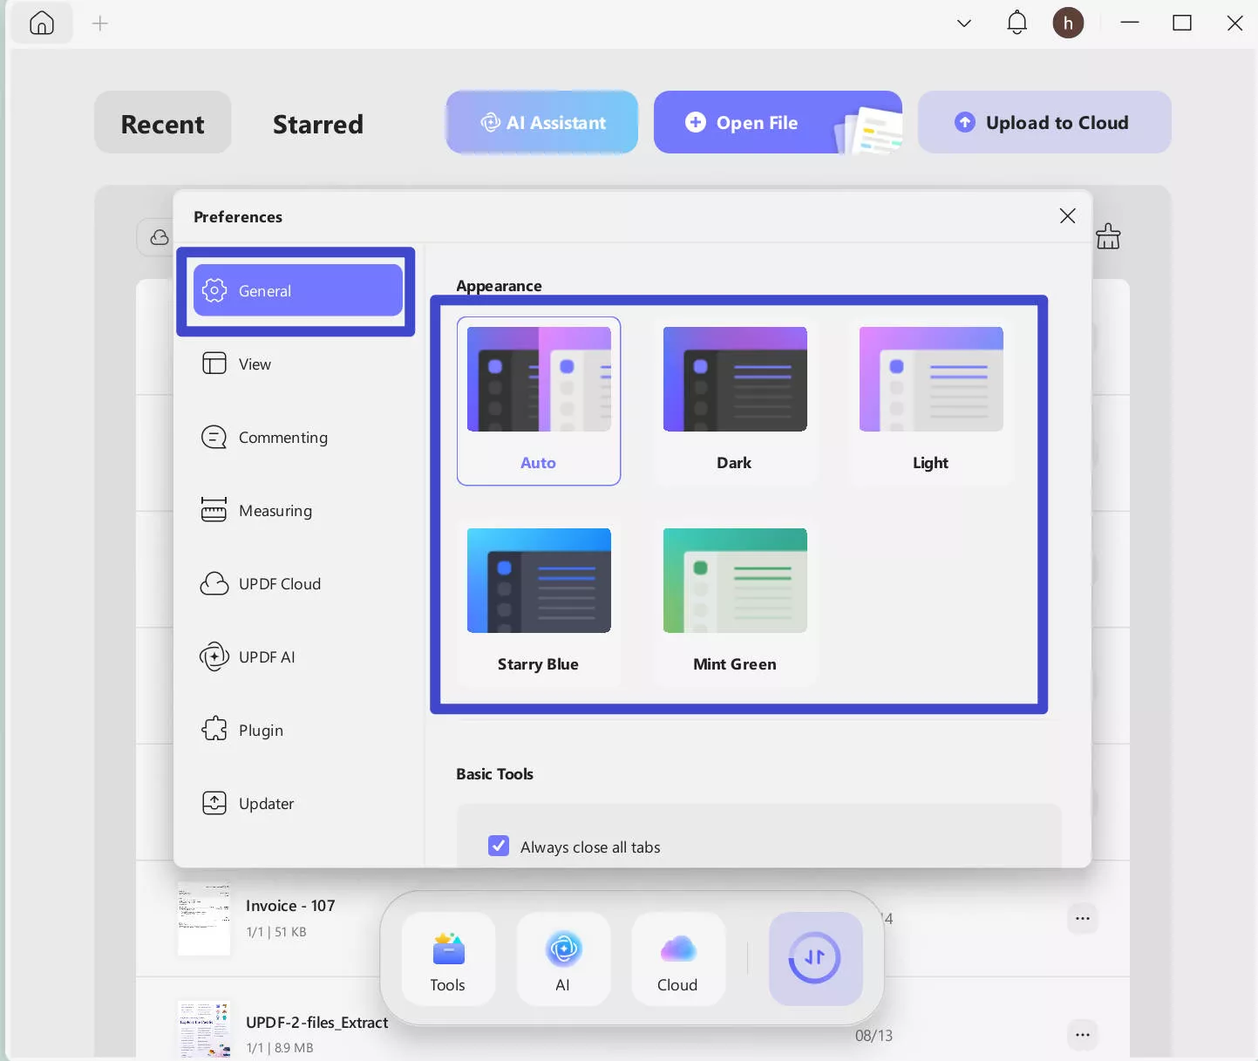Open the Invoice - 107 thumbnail
1258x1061 pixels.
tap(204, 919)
